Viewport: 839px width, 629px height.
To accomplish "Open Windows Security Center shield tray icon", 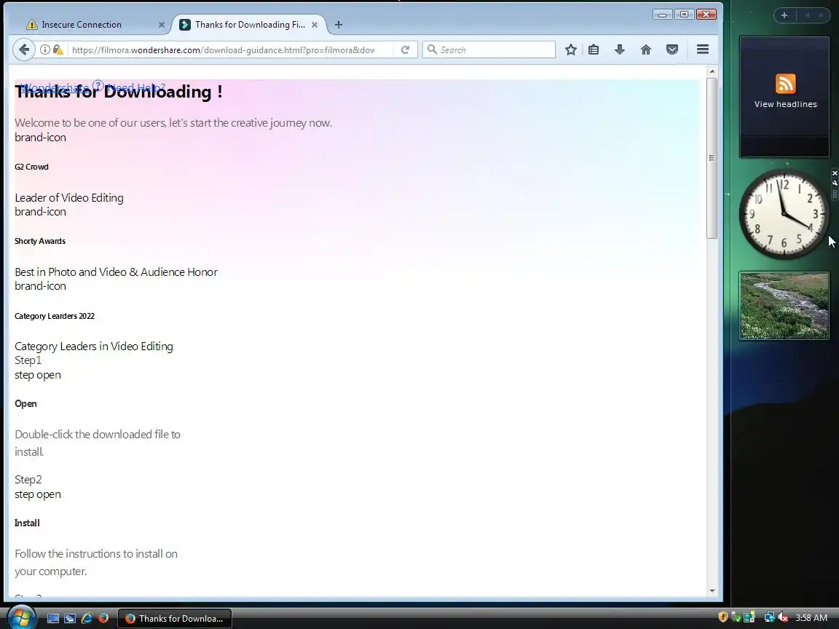I will tap(722, 617).
